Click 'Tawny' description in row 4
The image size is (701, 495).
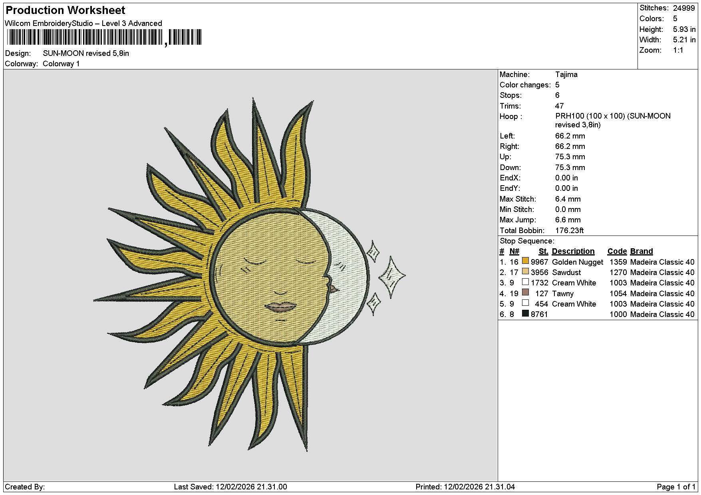563,293
